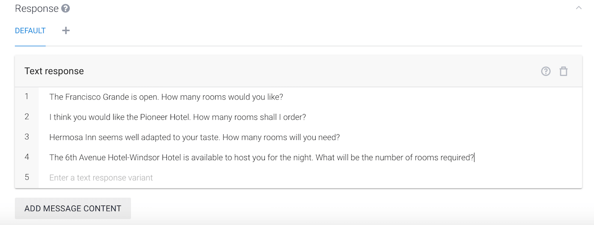Click the Response section heading
Image resolution: width=594 pixels, height=225 pixels.
point(36,8)
